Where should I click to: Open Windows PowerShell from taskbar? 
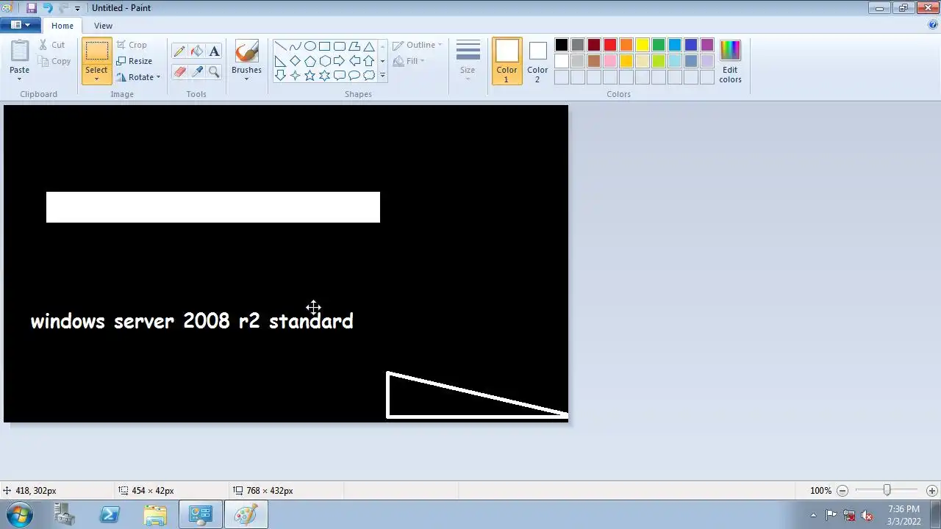(110, 515)
